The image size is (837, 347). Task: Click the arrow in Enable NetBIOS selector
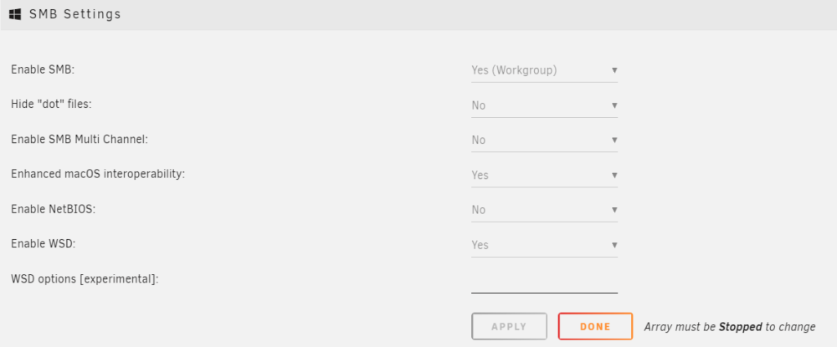614,210
